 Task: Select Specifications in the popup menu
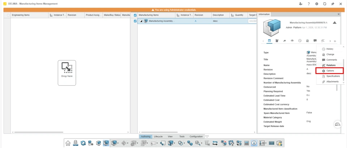coord(330,76)
